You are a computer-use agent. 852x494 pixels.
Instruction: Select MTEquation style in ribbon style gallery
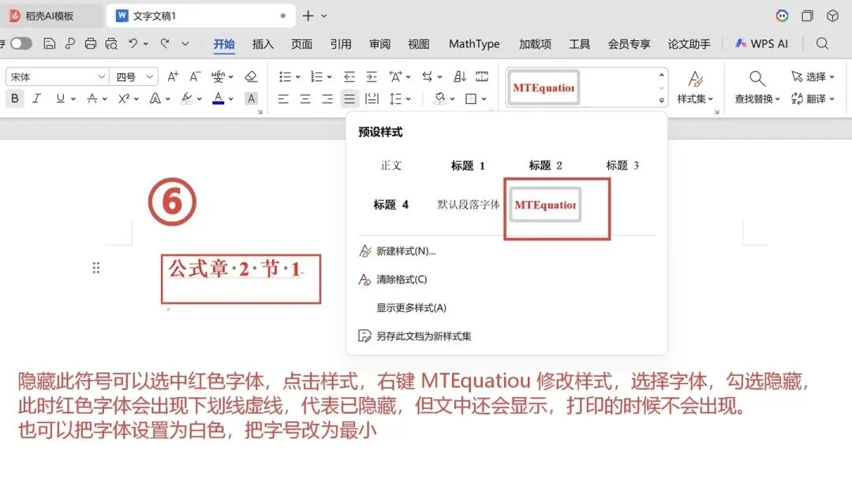coord(544,87)
